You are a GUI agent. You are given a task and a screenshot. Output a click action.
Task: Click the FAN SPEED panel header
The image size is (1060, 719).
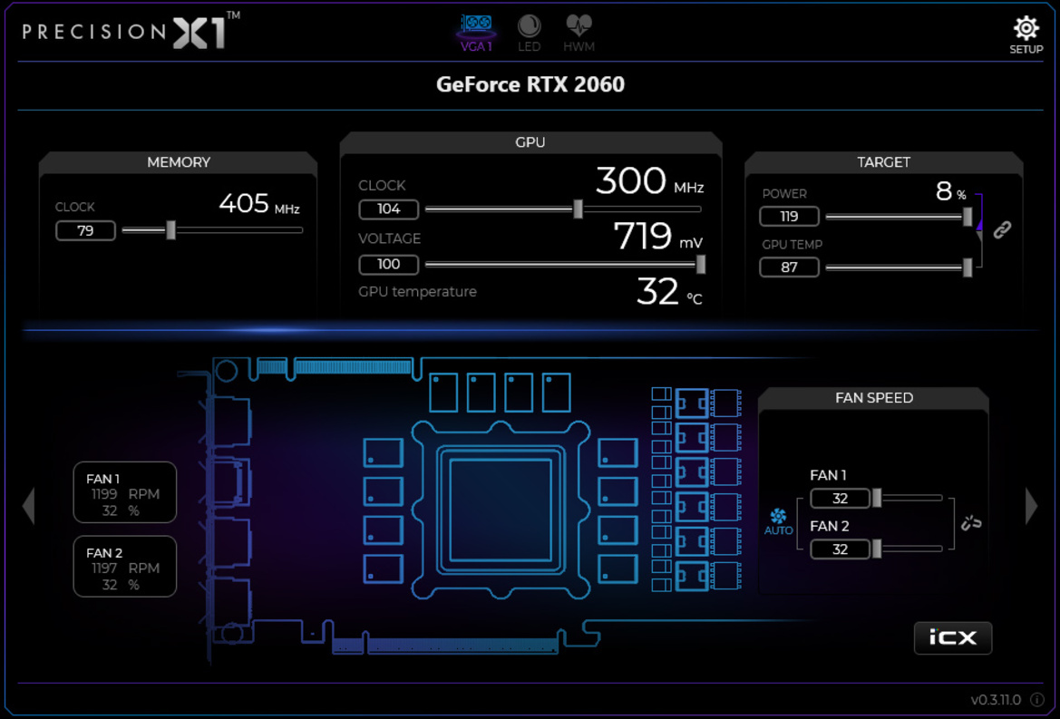[873, 398]
